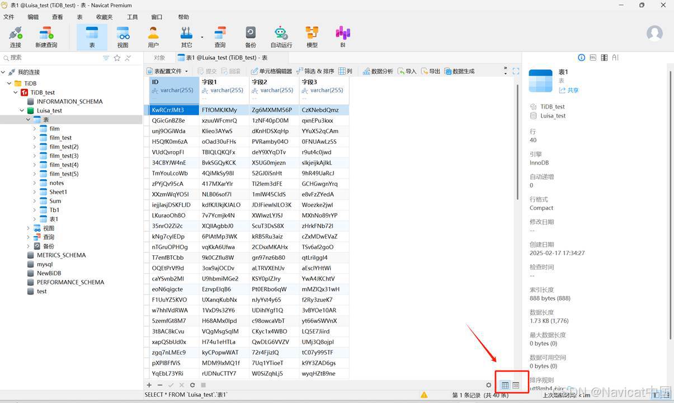Open the 视图 view toolbar icon
674x403 pixels.
point(122,37)
